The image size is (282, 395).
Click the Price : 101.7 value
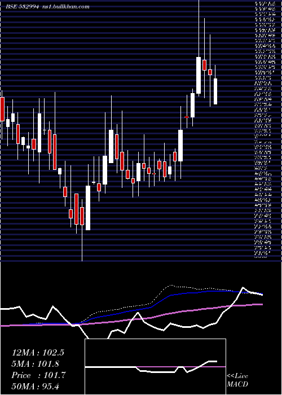pyautogui.click(x=38, y=375)
